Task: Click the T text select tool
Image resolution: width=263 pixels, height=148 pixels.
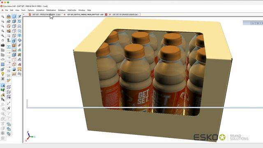Action: [3, 99]
